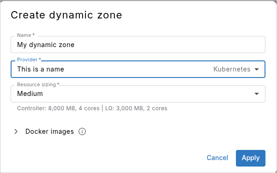The height and width of the screenshot is (173, 277).
Task: Click the 'Create dynamic zone' dialog title
Action: click(66, 15)
